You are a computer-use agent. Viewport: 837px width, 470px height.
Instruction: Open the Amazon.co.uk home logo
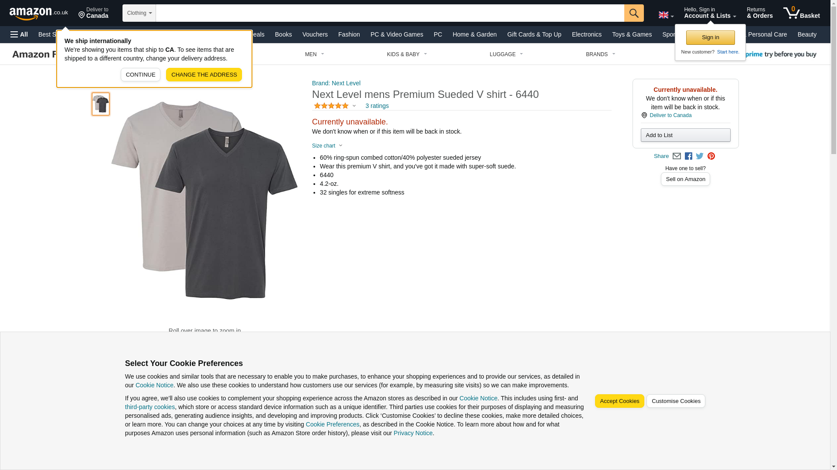click(x=38, y=13)
